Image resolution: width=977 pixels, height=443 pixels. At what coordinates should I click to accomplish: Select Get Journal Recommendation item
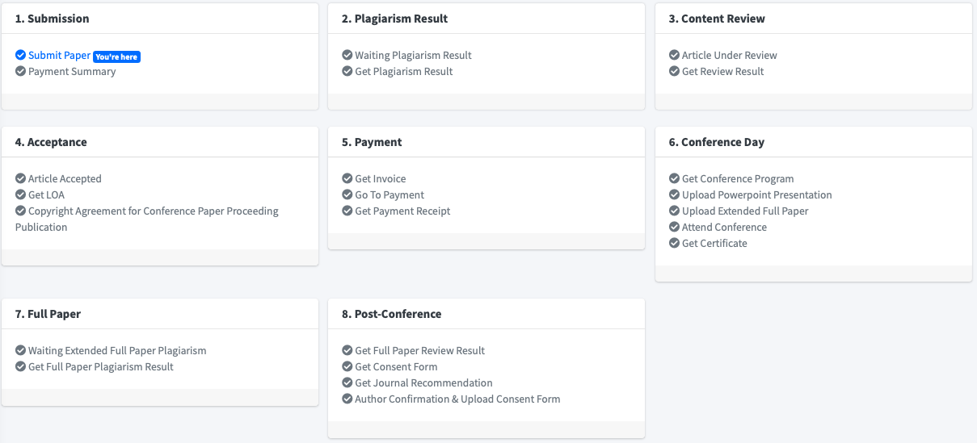(423, 382)
